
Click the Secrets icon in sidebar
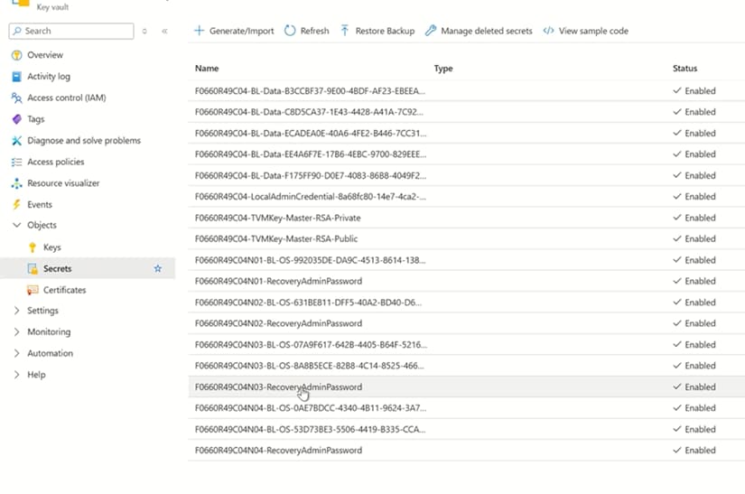pyautogui.click(x=33, y=269)
